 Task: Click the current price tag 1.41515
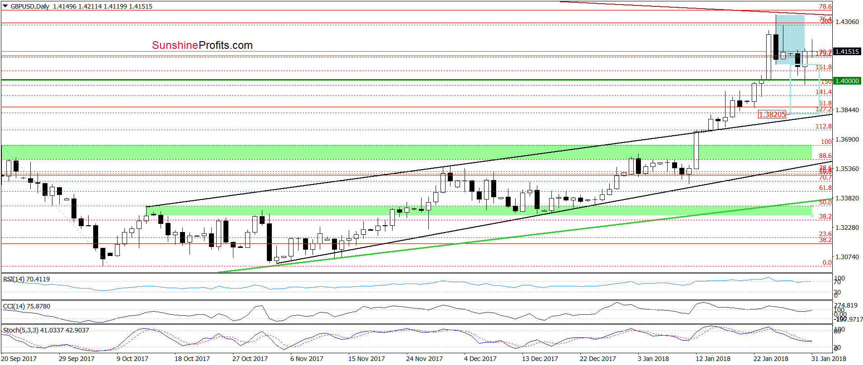847,52
